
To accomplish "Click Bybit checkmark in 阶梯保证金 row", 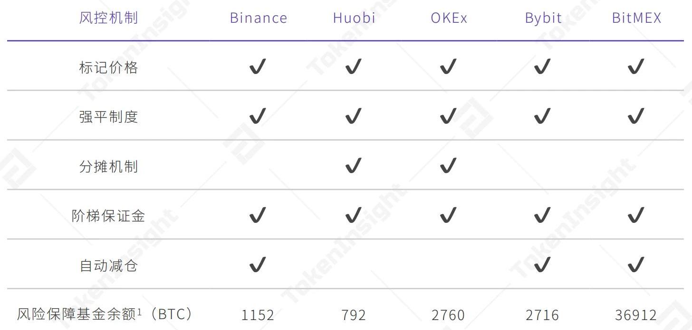I will point(542,215).
